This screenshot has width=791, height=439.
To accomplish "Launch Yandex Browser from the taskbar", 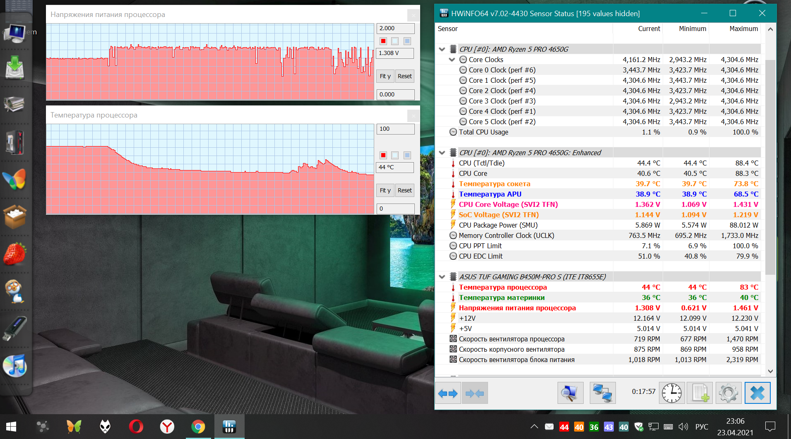I will (x=167, y=427).
